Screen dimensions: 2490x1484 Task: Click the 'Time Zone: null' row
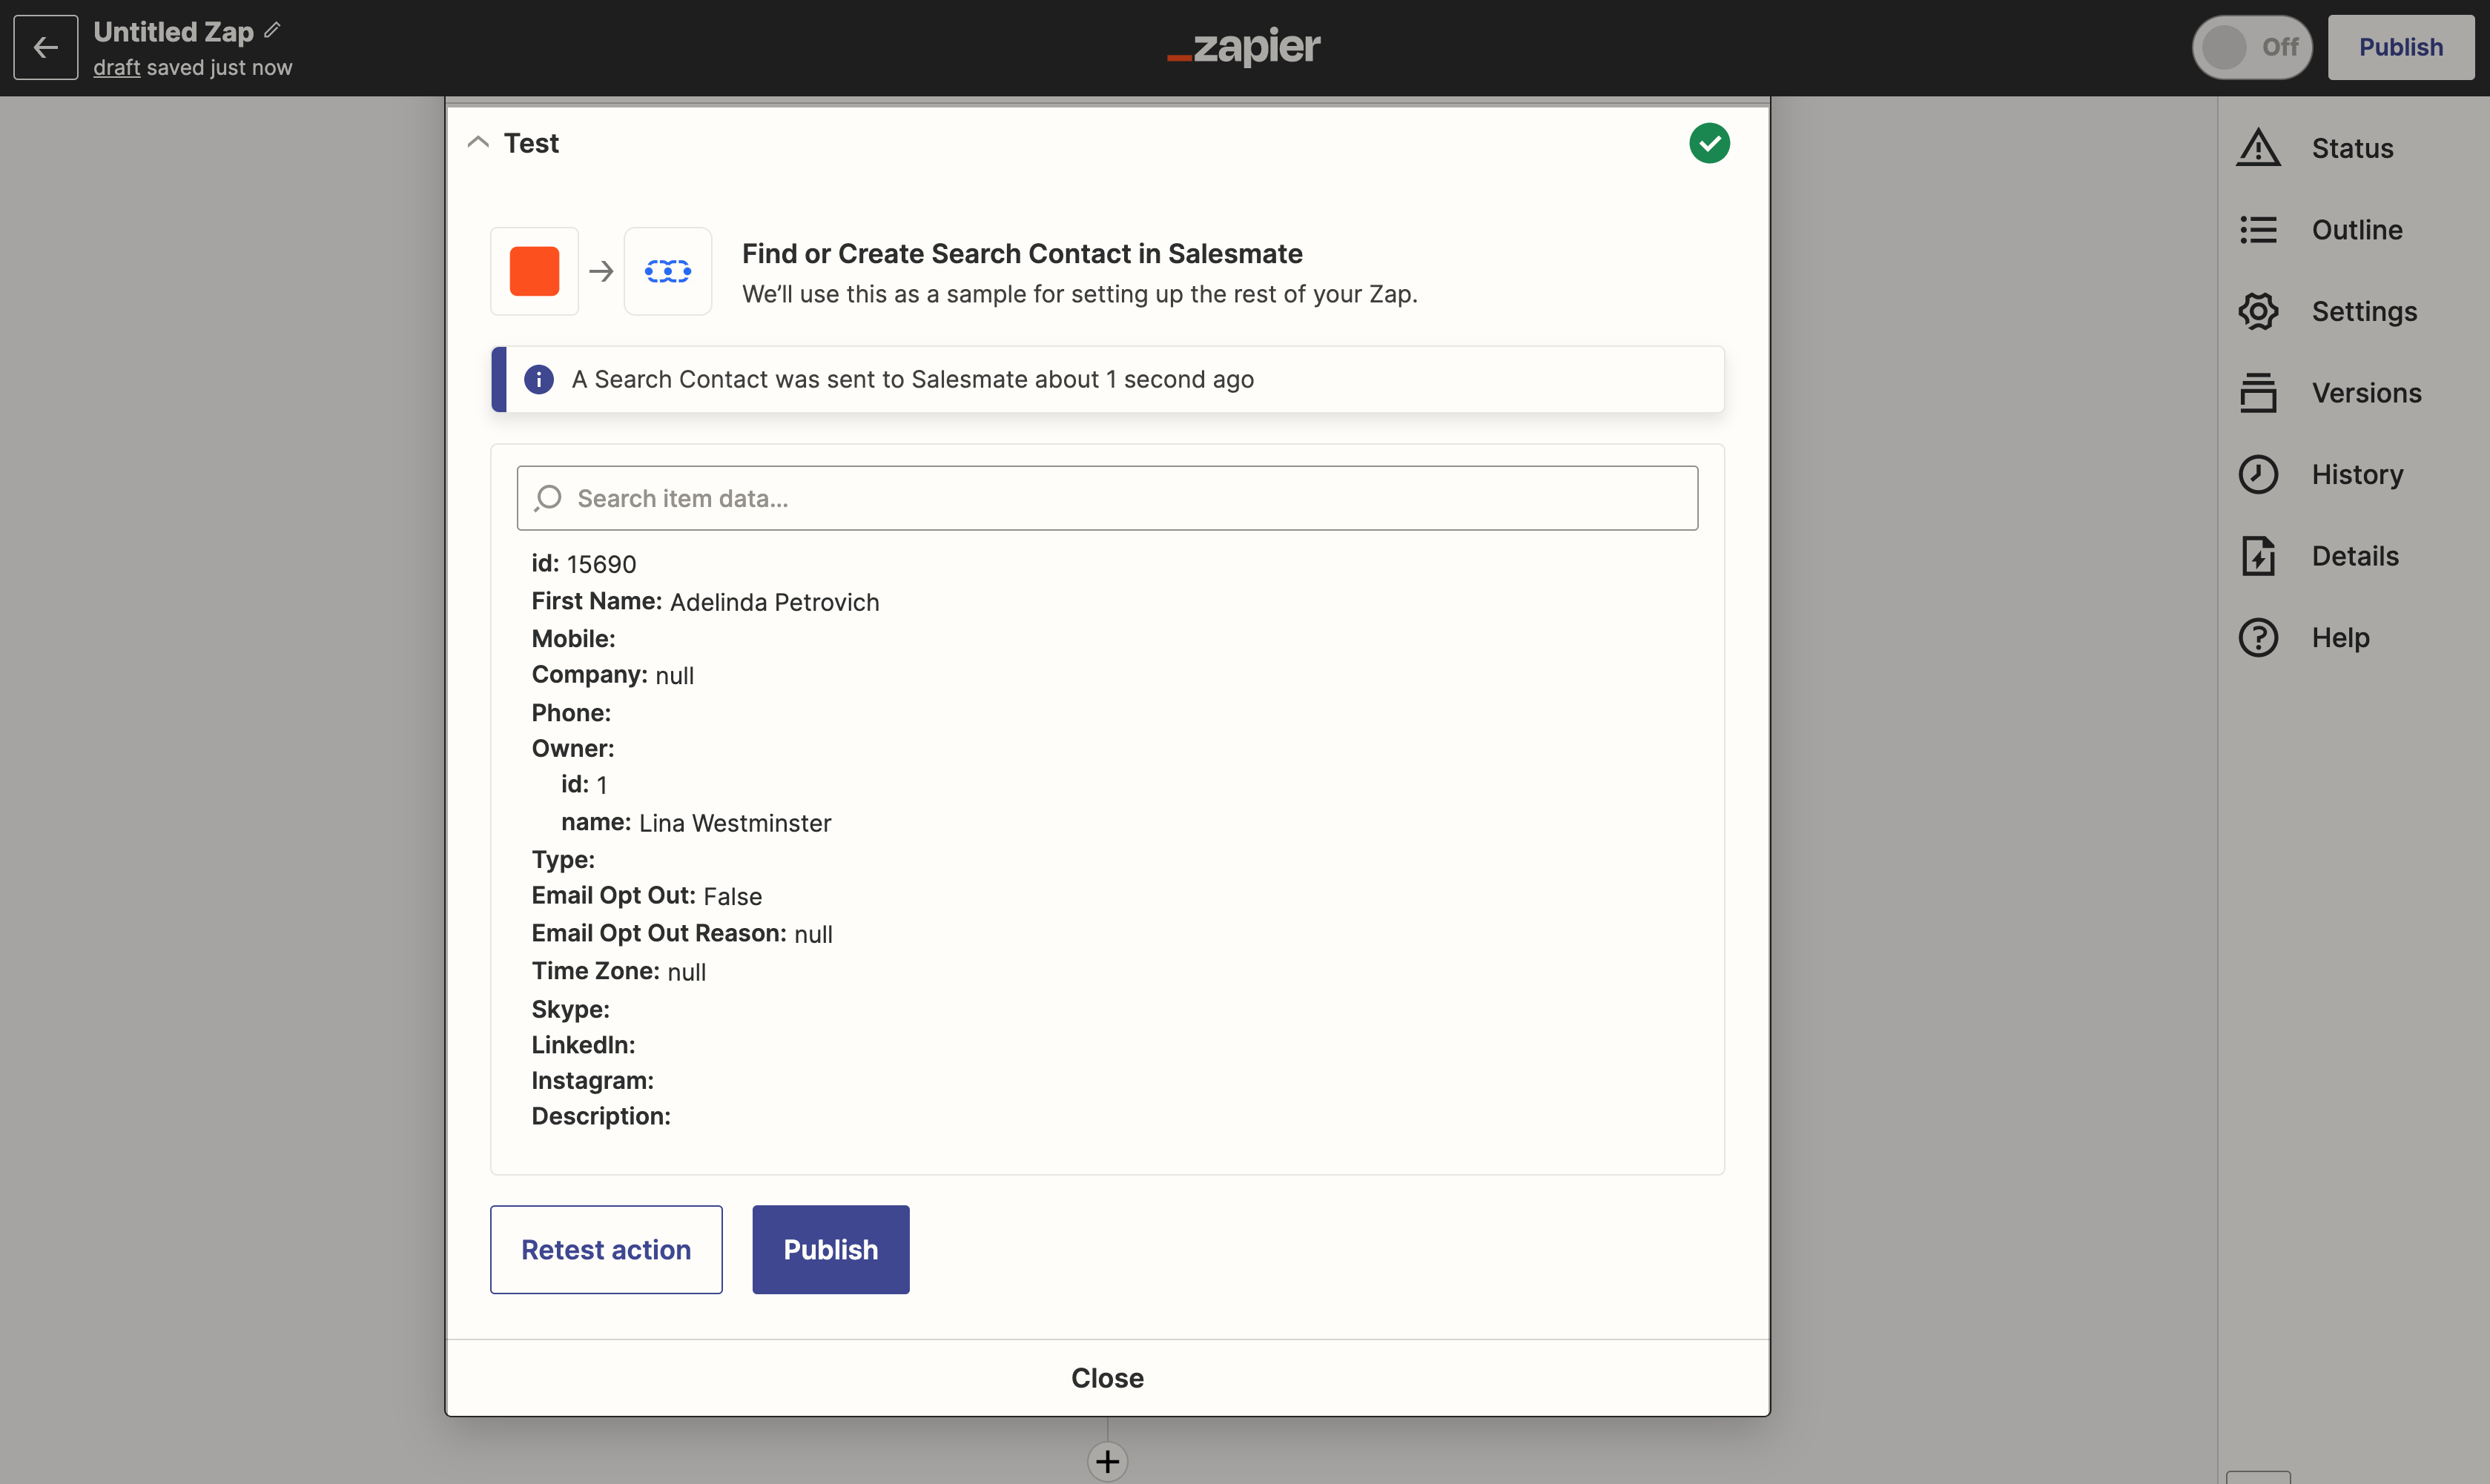[618, 972]
